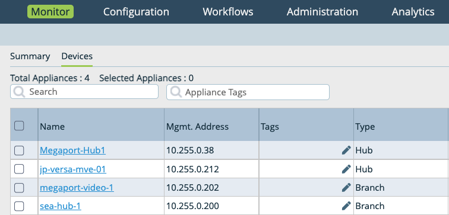Image resolution: width=449 pixels, height=215 pixels.
Task: Click the magnifier icon in Appliance Tags box
Action: coord(176,92)
